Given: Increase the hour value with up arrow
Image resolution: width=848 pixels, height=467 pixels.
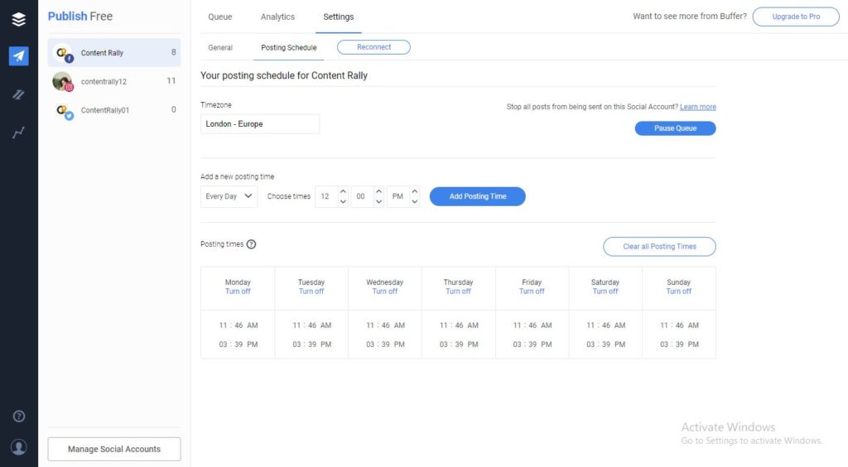Looking at the screenshot, I should (343, 191).
